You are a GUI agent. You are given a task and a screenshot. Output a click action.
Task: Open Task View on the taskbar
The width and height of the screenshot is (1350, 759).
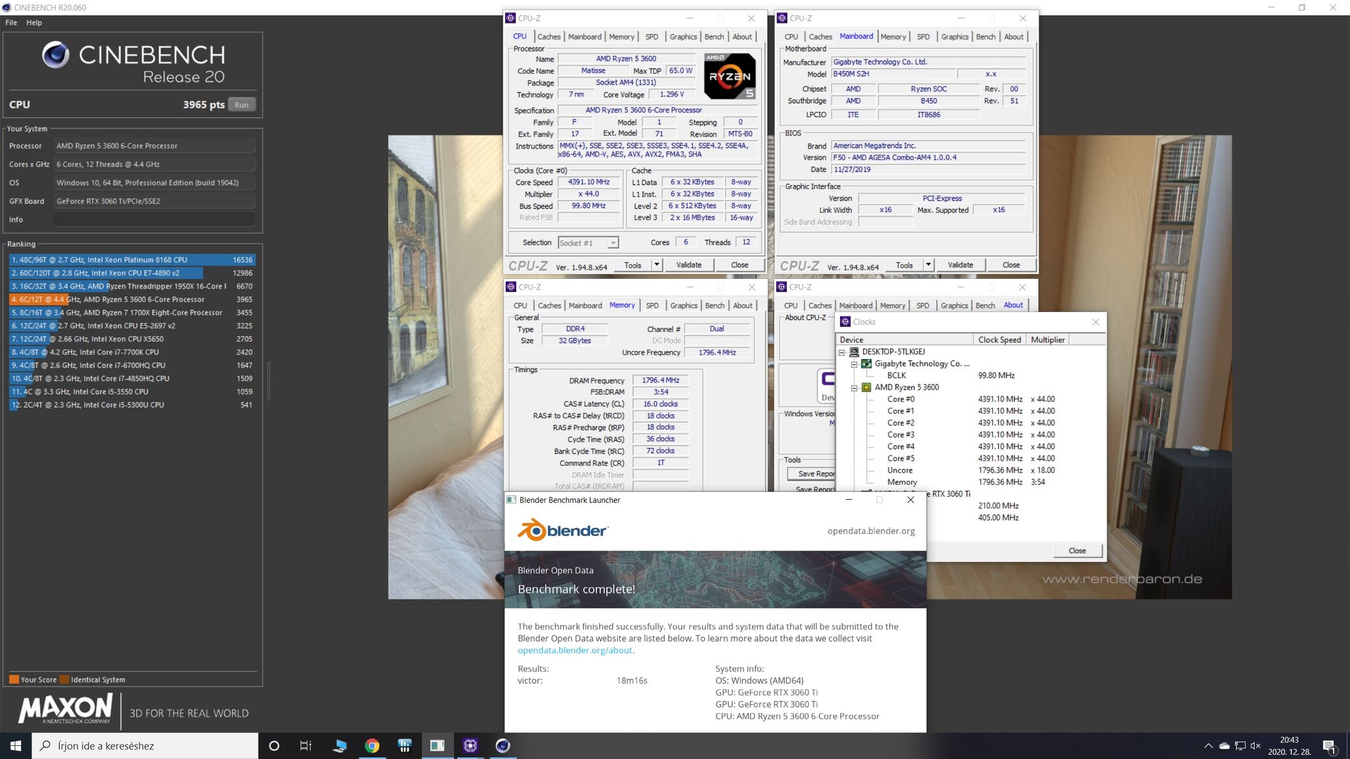pyautogui.click(x=306, y=745)
